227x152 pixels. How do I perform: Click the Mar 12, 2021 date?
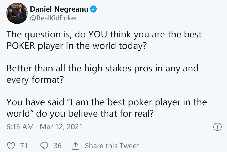click(61, 127)
